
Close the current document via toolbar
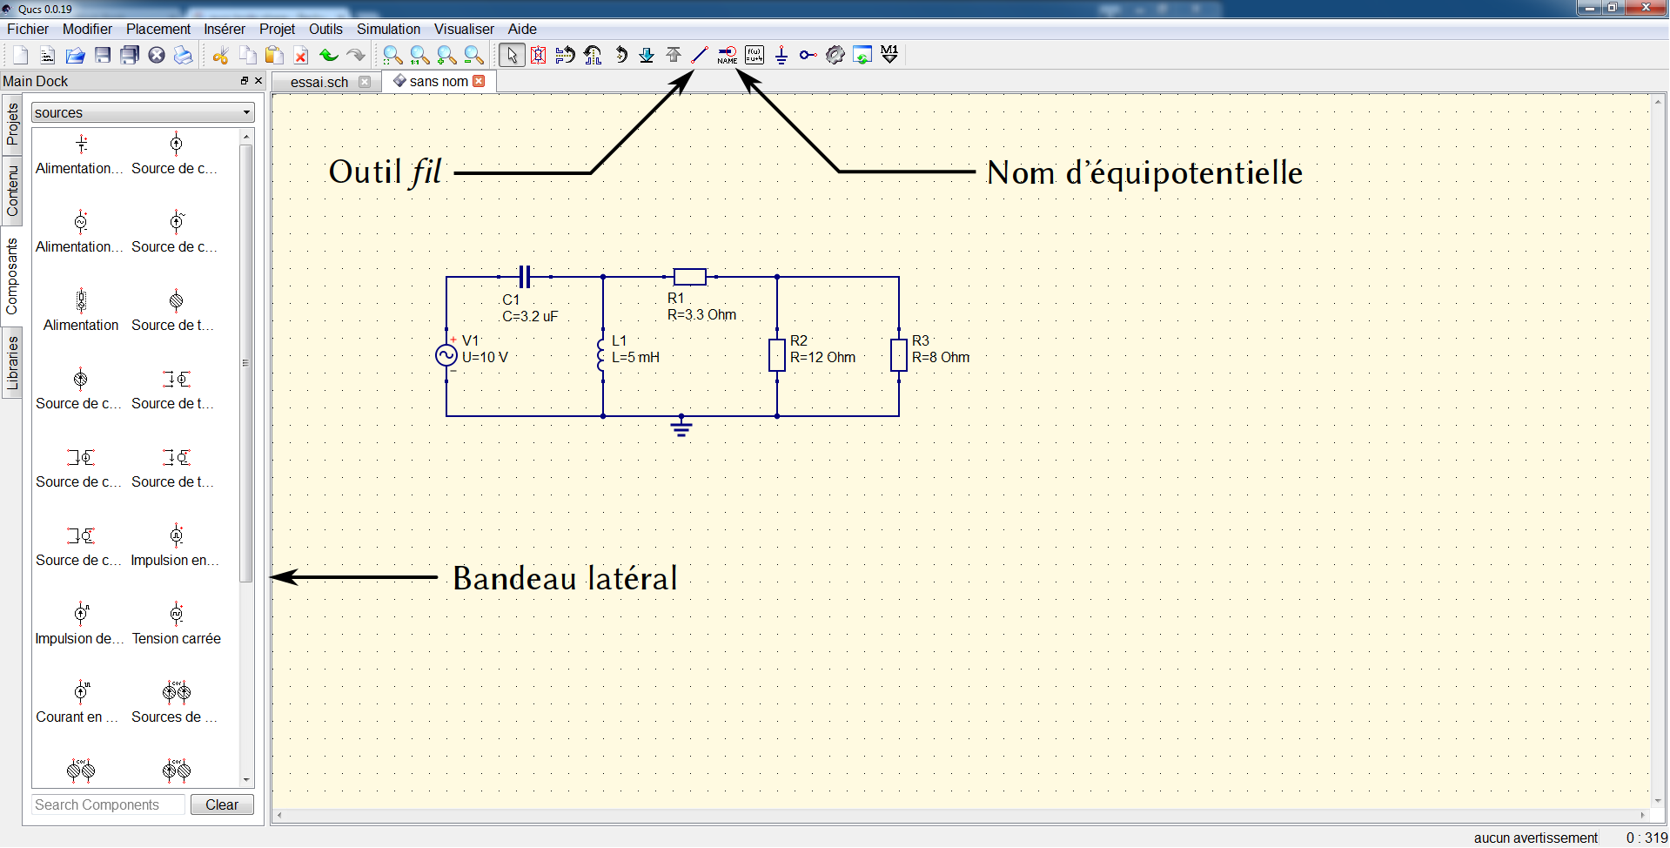point(157,56)
